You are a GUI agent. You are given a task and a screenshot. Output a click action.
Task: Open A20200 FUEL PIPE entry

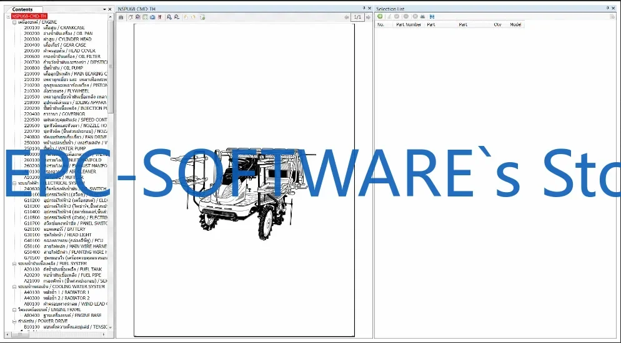(62, 275)
